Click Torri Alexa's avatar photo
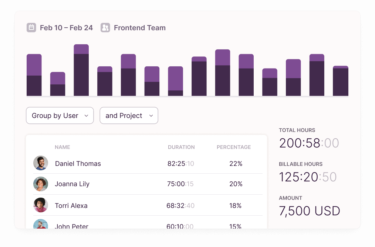This screenshot has width=375, height=247. (x=41, y=205)
